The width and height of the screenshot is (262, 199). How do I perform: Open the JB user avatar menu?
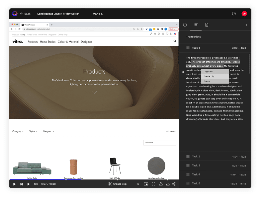point(244,14)
